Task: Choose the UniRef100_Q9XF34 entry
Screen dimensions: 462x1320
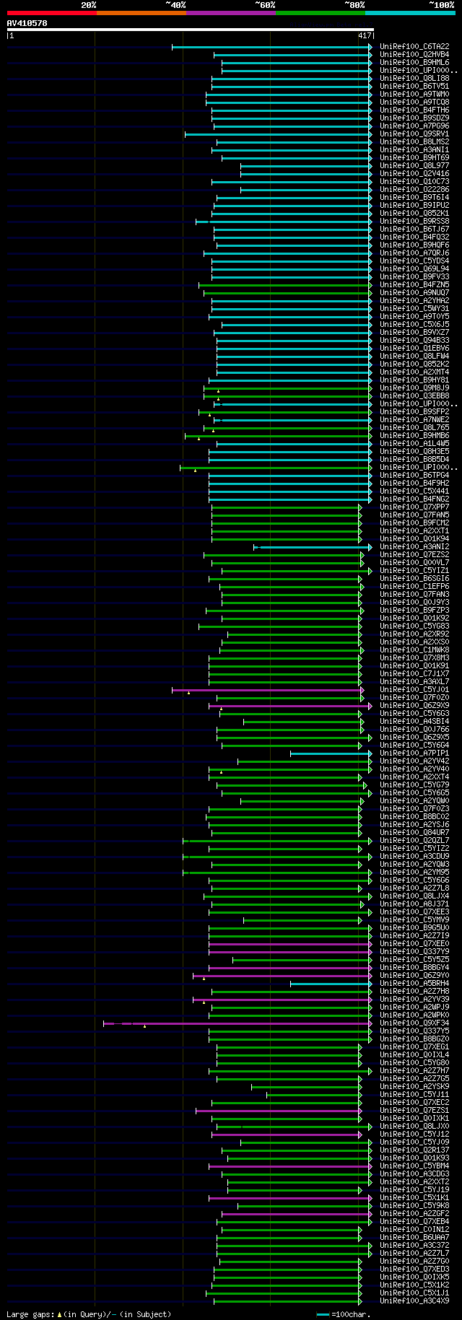Action: 414,1023
